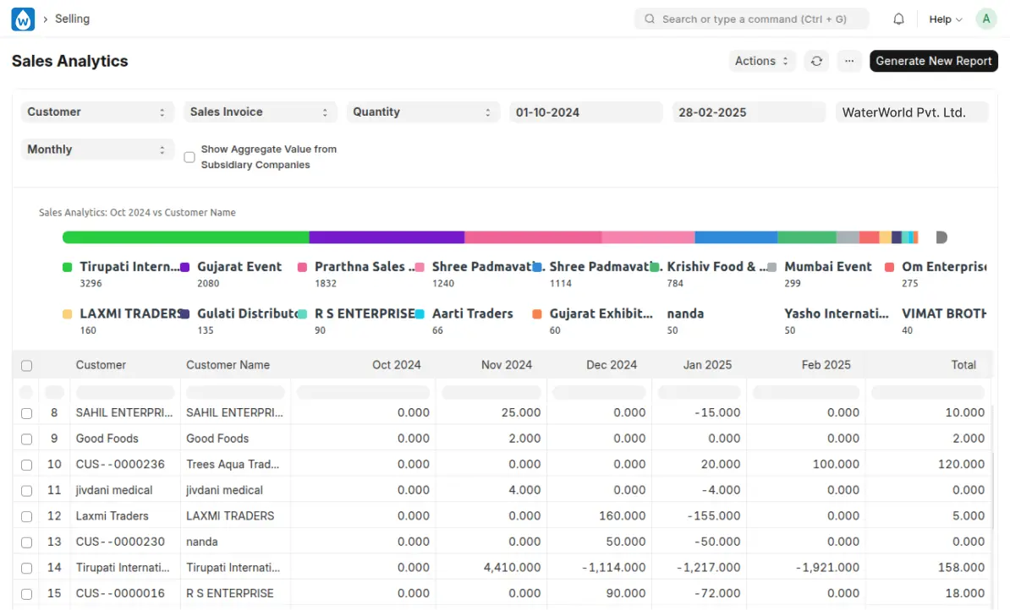Click the refresh report icon
Image resolution: width=1010 pixels, height=610 pixels.
pyautogui.click(x=816, y=61)
